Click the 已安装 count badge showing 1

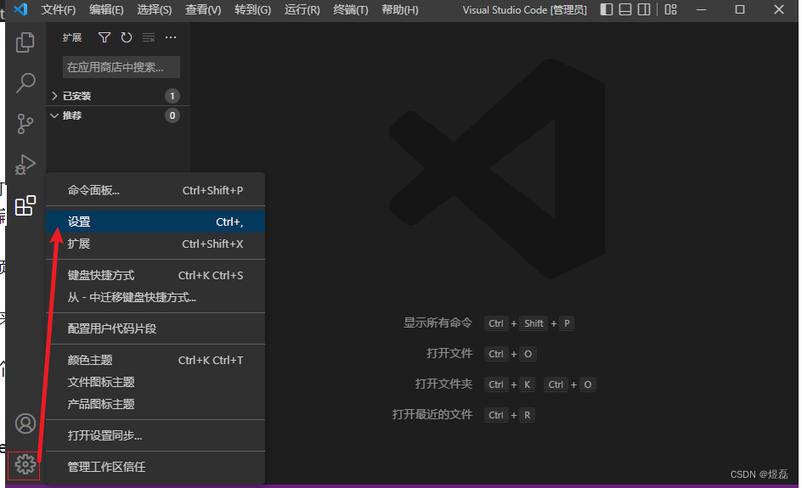click(172, 96)
